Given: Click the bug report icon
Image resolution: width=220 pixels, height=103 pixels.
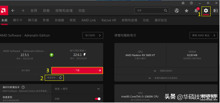Looking at the screenshot, I should (183, 3).
